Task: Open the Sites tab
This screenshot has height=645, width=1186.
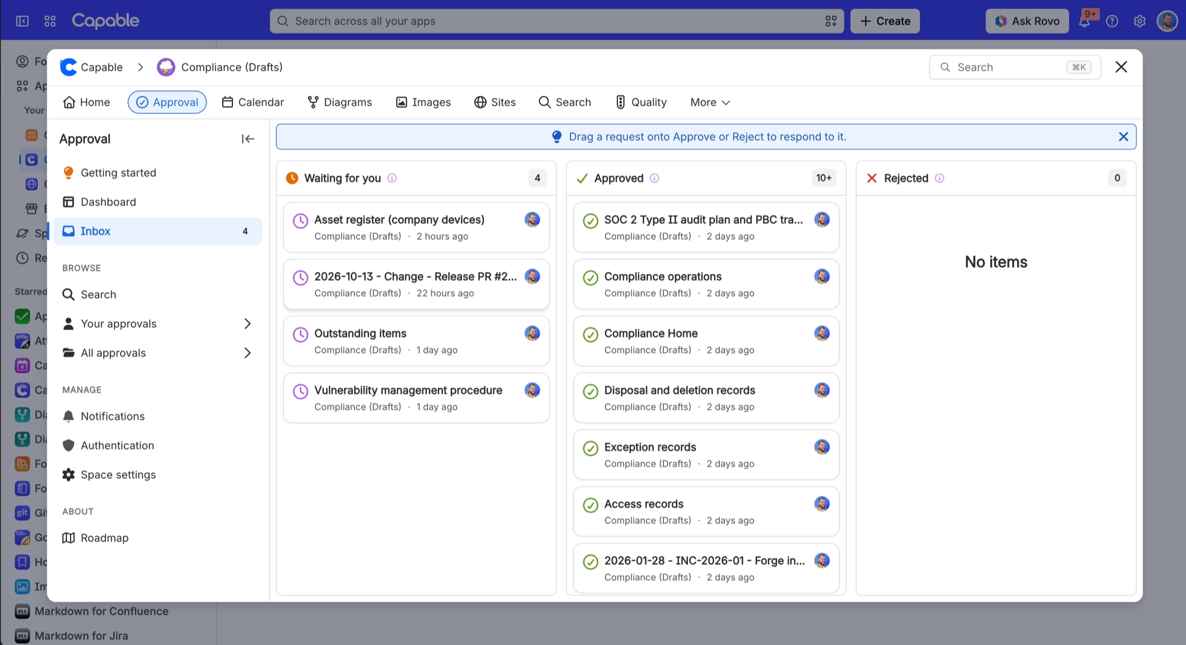Action: point(495,103)
